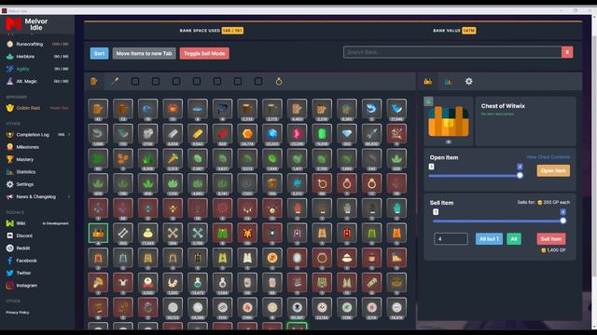Click the Open Item button
This screenshot has width=597, height=335.
[553, 170]
